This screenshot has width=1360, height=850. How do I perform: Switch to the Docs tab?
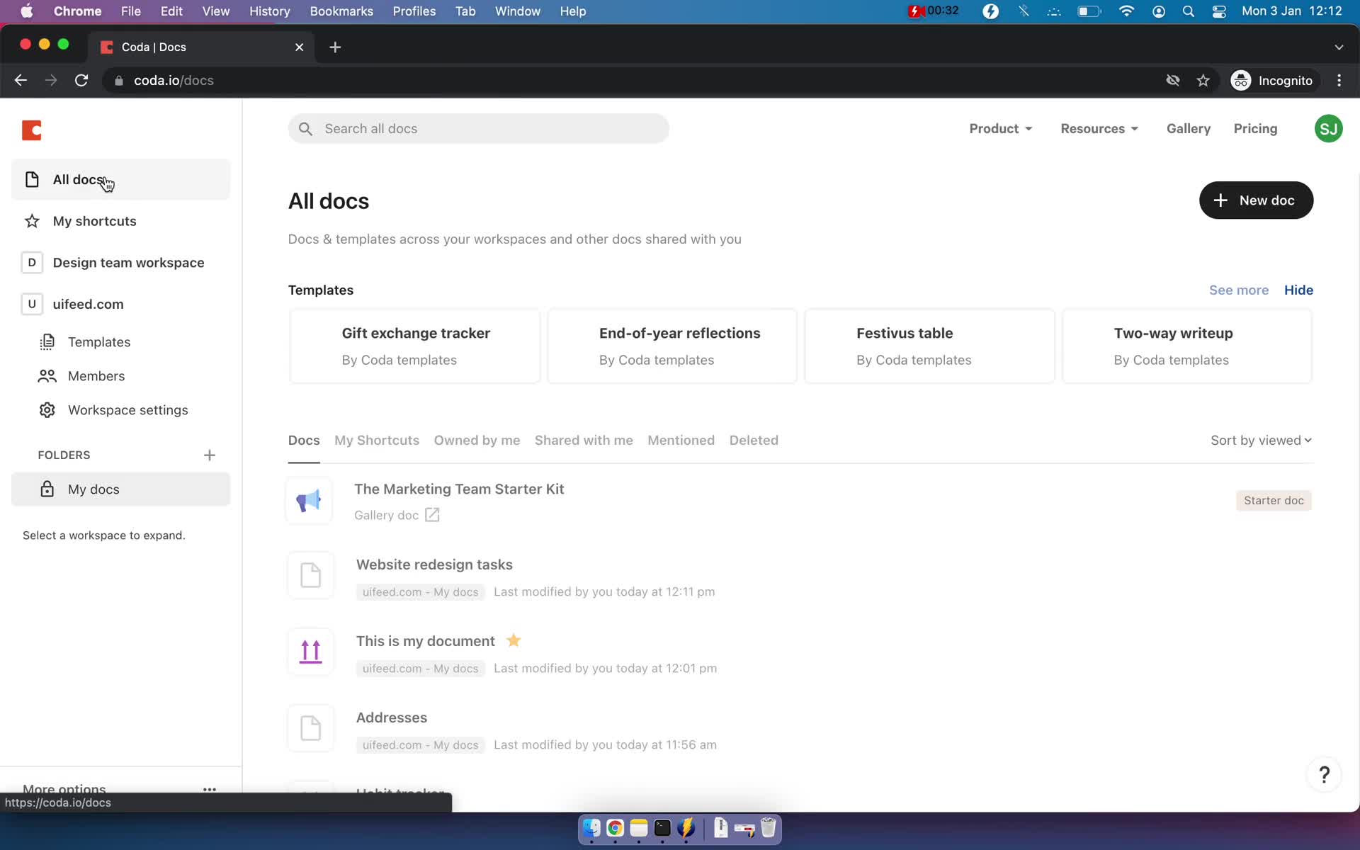coord(304,441)
